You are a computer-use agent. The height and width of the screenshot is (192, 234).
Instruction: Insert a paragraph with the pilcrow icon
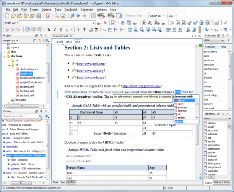(x=84, y=30)
